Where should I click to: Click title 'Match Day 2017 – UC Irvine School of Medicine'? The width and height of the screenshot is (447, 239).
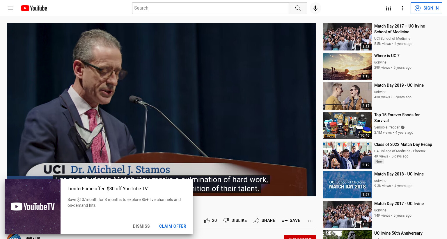[x=400, y=29]
